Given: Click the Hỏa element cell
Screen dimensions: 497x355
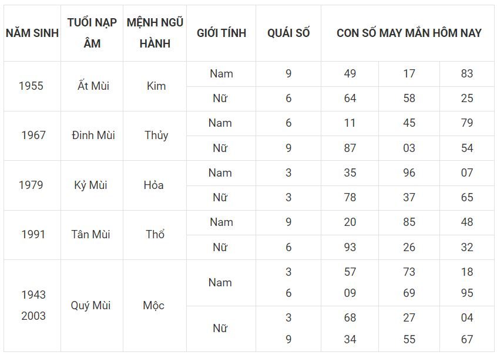Looking at the screenshot, I should click(154, 185).
